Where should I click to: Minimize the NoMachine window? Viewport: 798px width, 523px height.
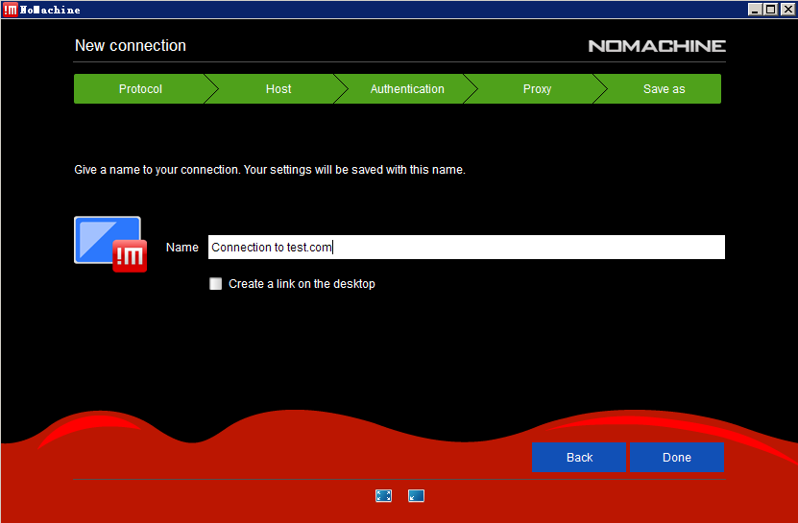pyautogui.click(x=755, y=10)
